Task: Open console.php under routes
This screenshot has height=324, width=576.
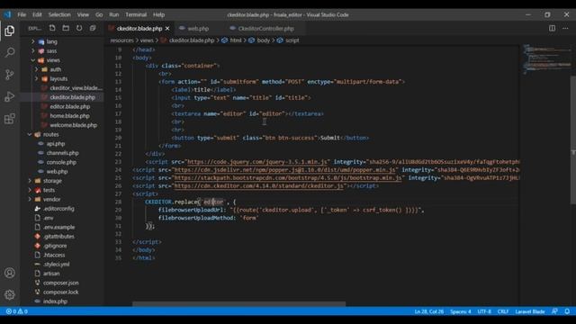Action: 61,162
